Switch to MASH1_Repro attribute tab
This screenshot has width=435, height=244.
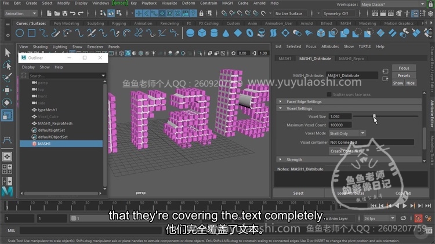tap(351, 59)
